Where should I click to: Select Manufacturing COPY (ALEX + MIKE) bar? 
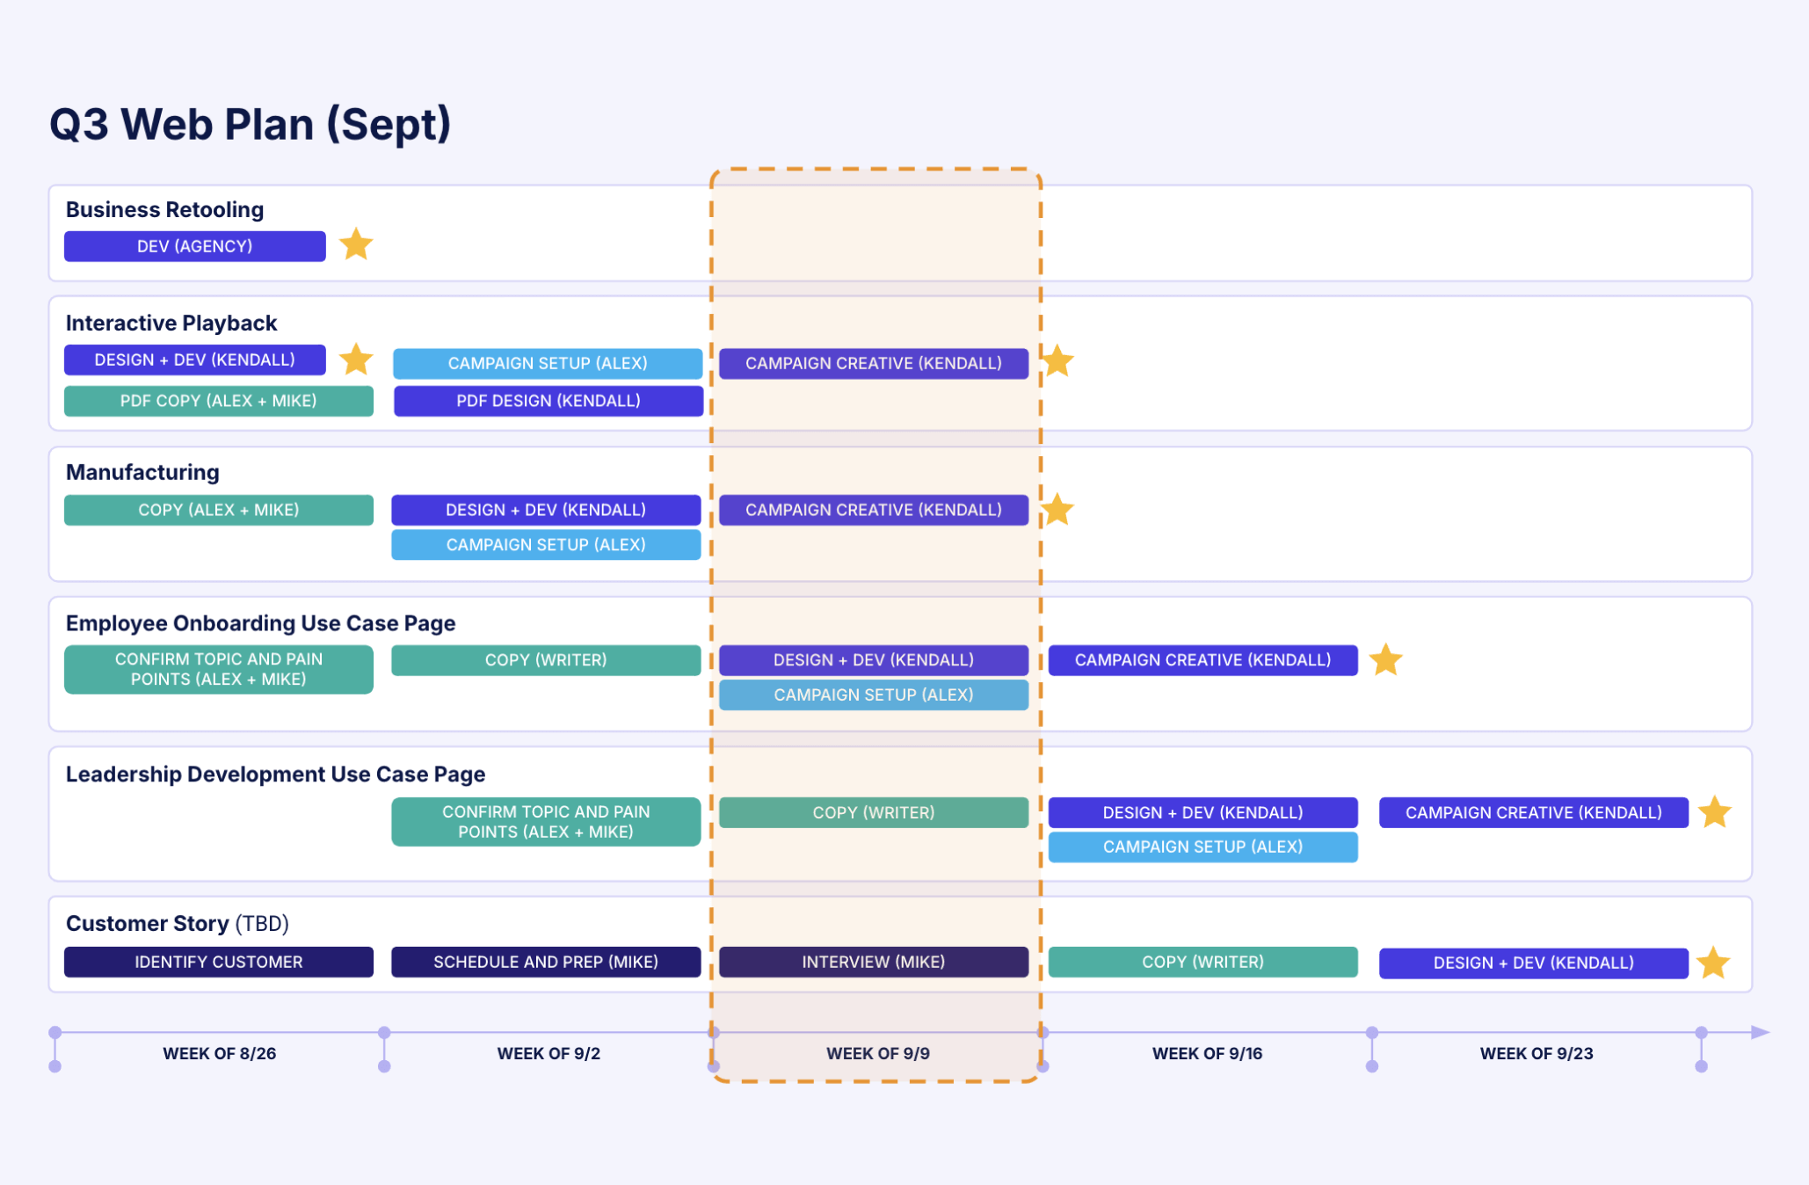(x=218, y=510)
